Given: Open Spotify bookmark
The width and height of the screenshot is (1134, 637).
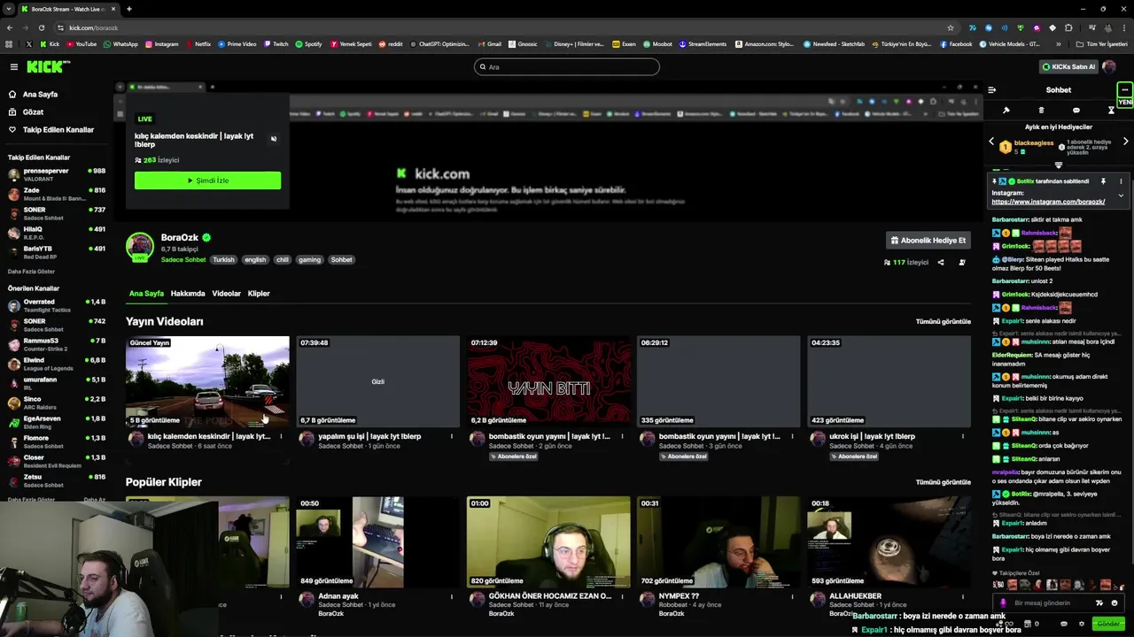Looking at the screenshot, I should (x=308, y=43).
